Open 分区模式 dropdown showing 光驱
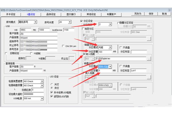The width and height of the screenshot is (172, 115). 110,47
